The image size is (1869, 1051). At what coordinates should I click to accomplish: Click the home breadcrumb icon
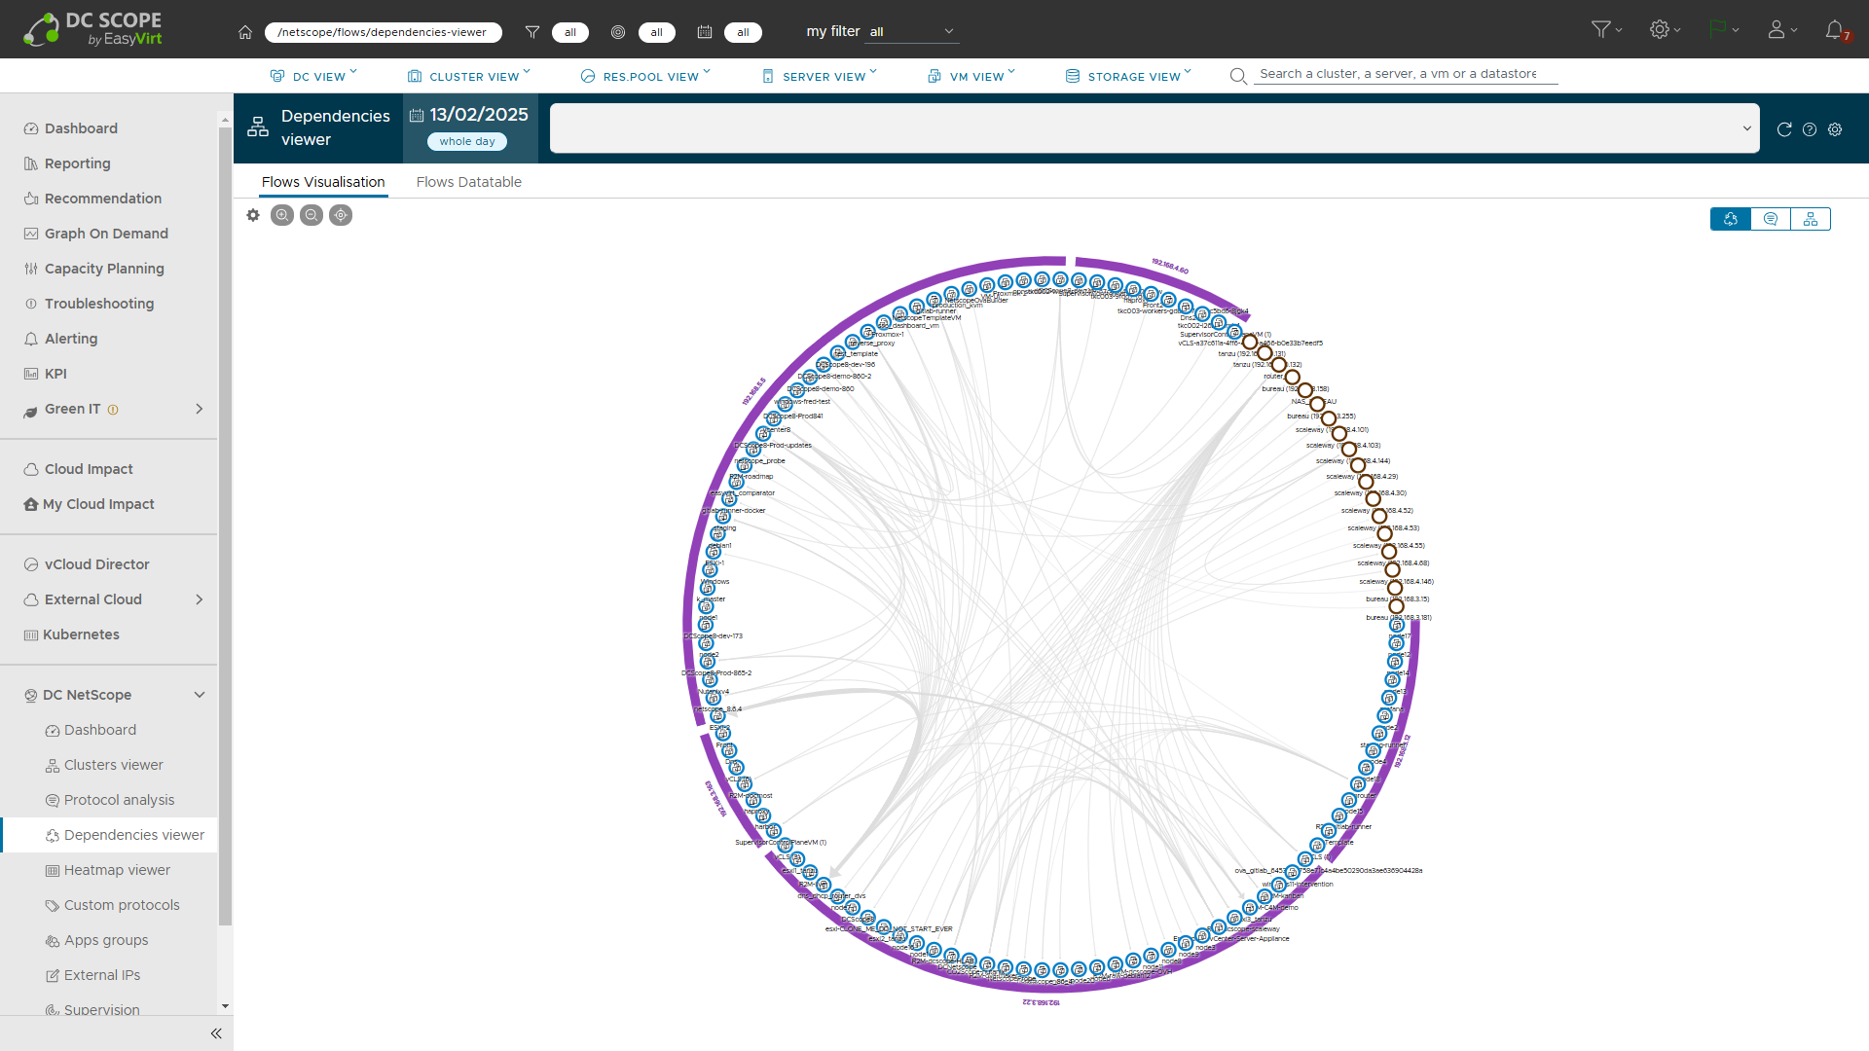click(x=245, y=32)
